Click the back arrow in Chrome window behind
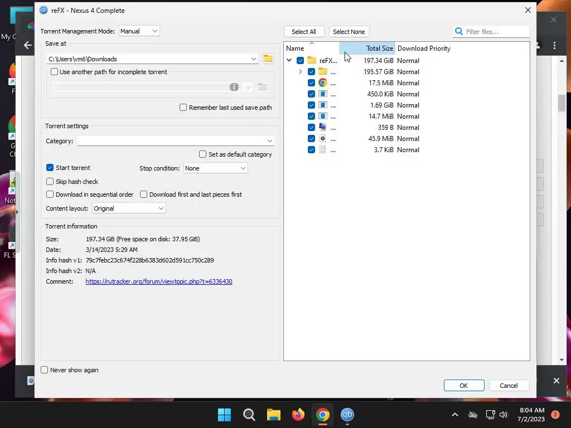This screenshot has height=428, width=571. [28, 45]
